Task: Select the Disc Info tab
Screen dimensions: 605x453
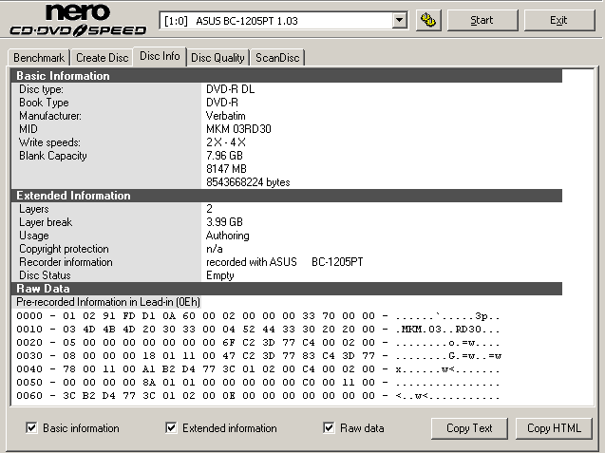Action: [x=160, y=56]
